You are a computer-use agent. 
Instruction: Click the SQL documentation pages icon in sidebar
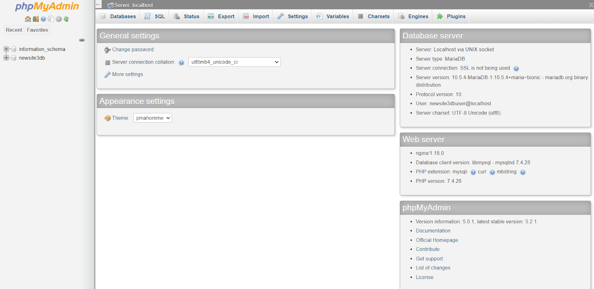[51, 19]
